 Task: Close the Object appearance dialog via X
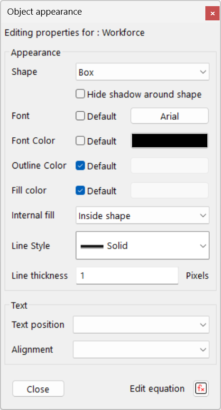212,13
